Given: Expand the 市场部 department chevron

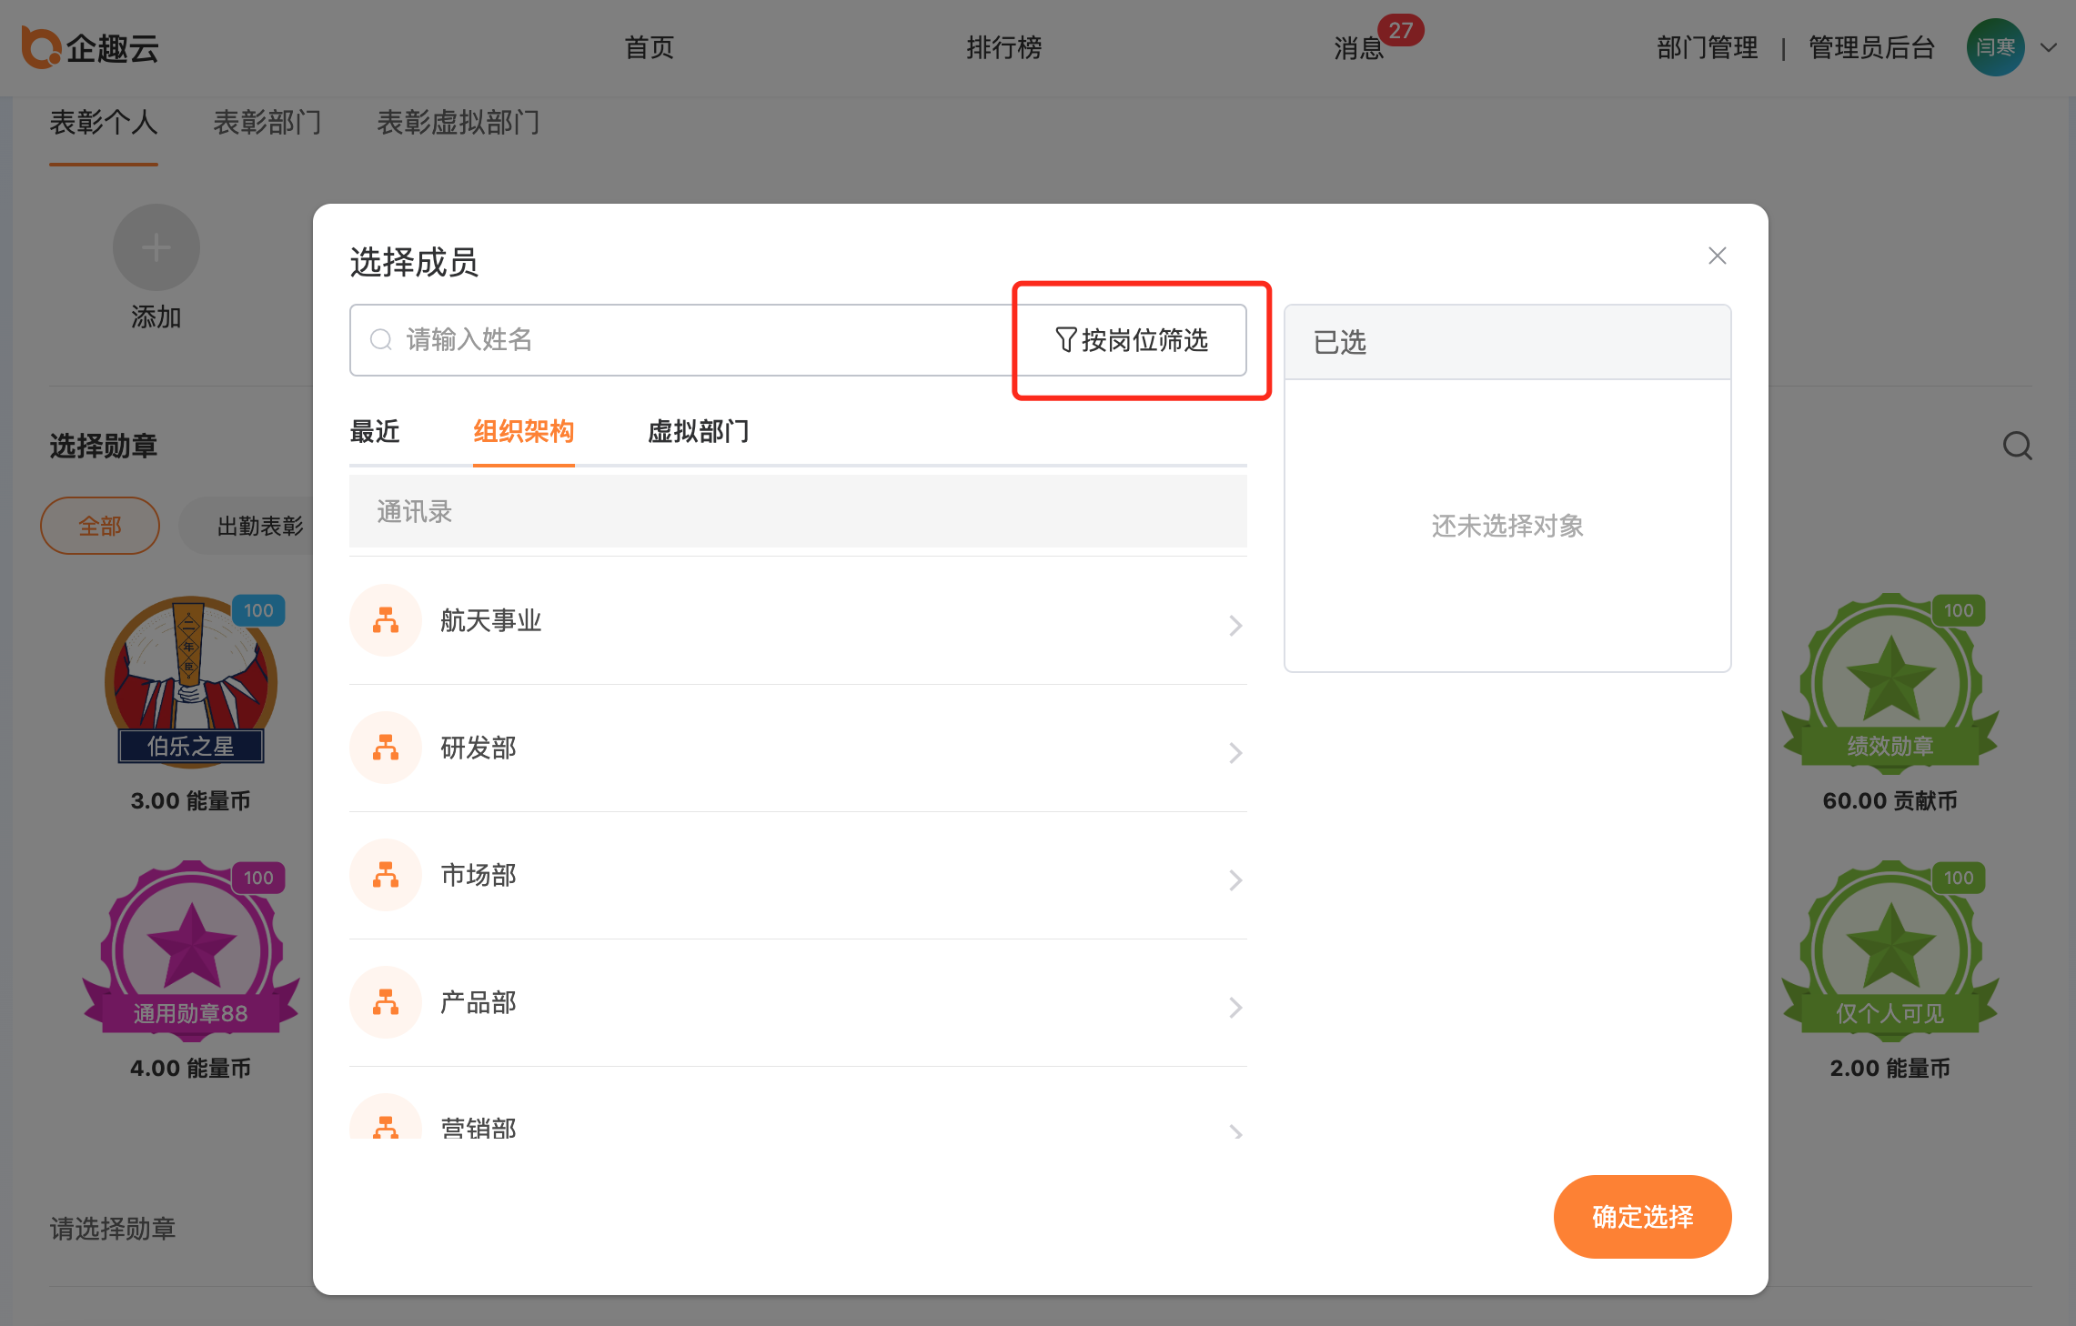Looking at the screenshot, I should click(x=1235, y=879).
